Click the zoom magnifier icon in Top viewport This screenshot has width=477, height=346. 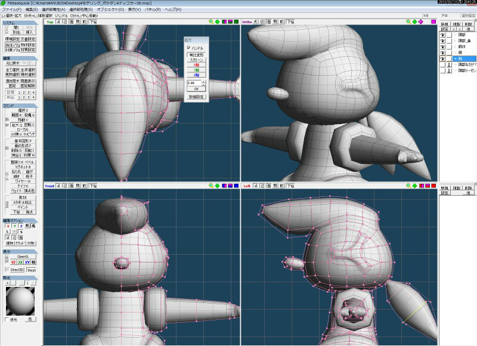coord(211,21)
